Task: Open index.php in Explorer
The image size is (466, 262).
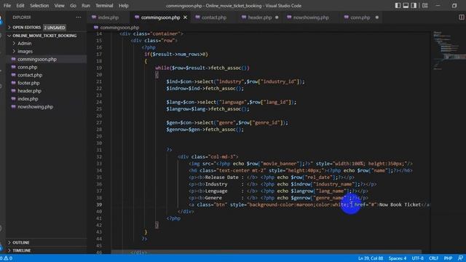Action: pyautogui.click(x=28, y=99)
